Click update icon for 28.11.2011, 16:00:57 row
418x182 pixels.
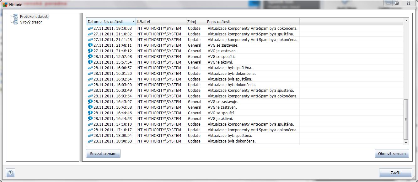[90, 68]
